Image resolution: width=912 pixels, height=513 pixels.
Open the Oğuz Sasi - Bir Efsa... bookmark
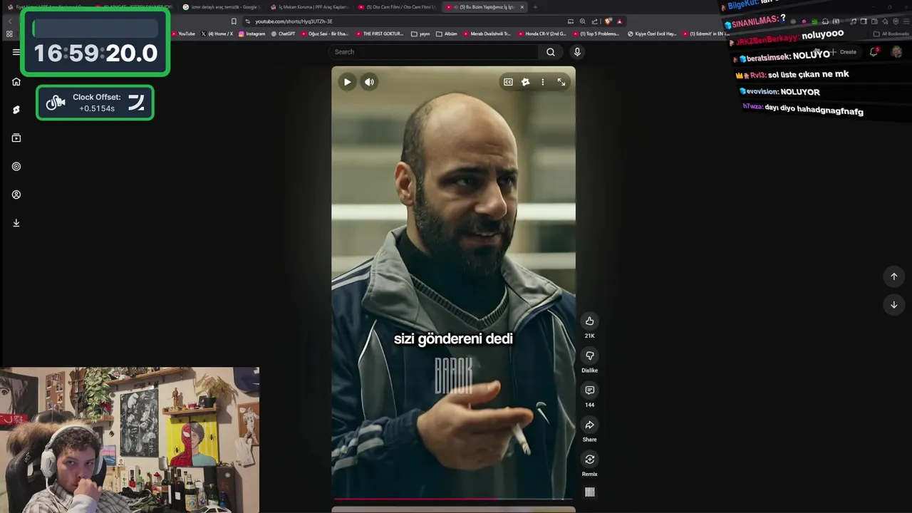pos(324,33)
